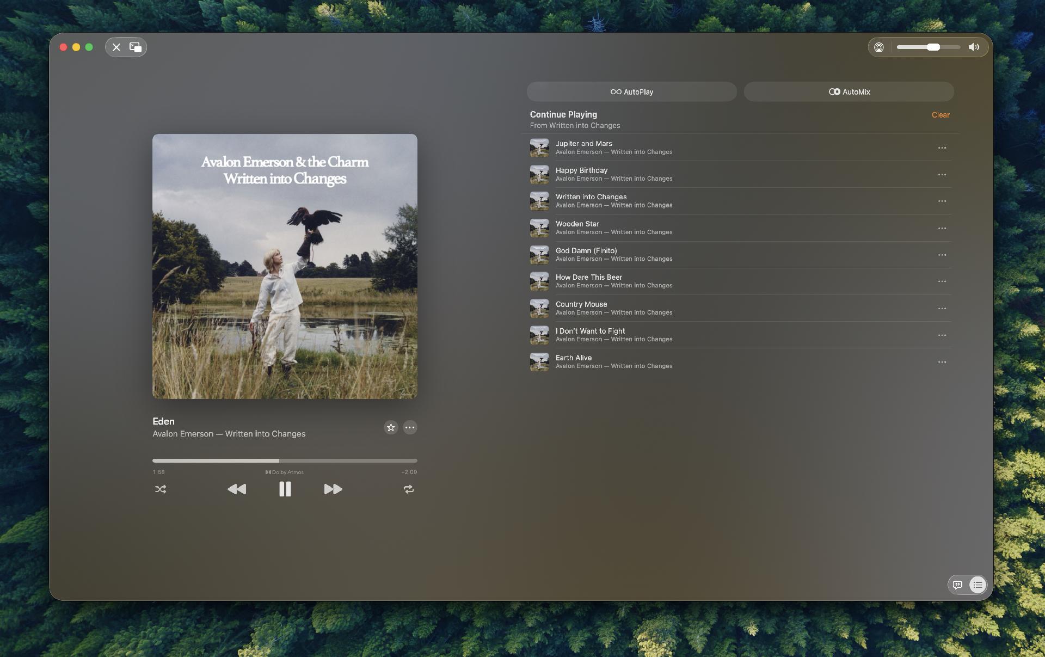Play God Damn (Finito) from queue

740,255
